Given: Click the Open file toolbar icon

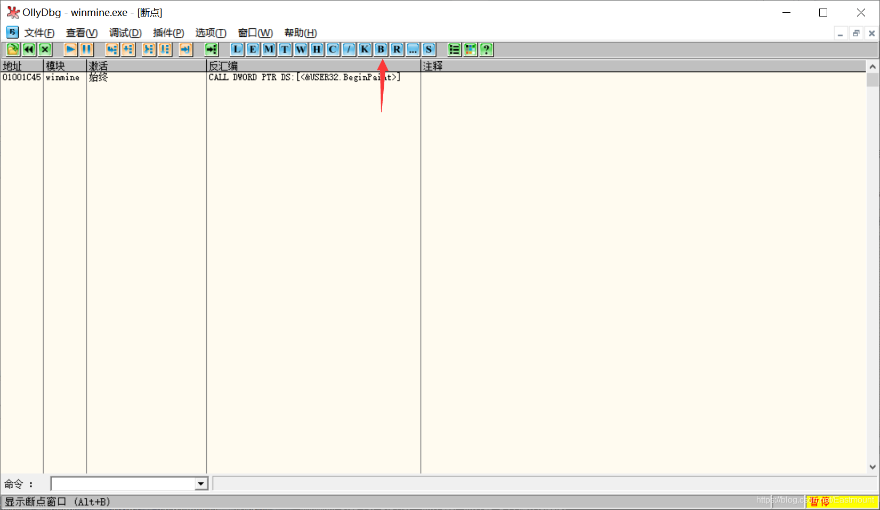Looking at the screenshot, I should (x=13, y=50).
